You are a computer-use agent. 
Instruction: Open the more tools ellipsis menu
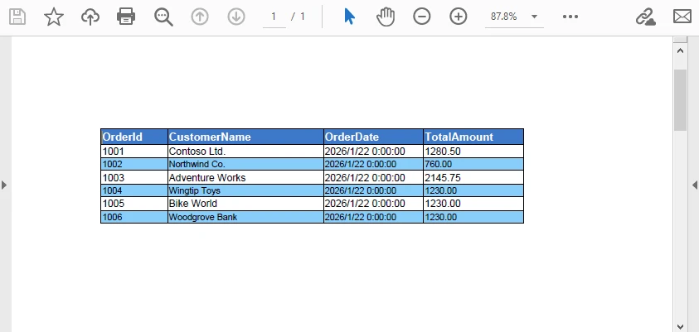(570, 17)
